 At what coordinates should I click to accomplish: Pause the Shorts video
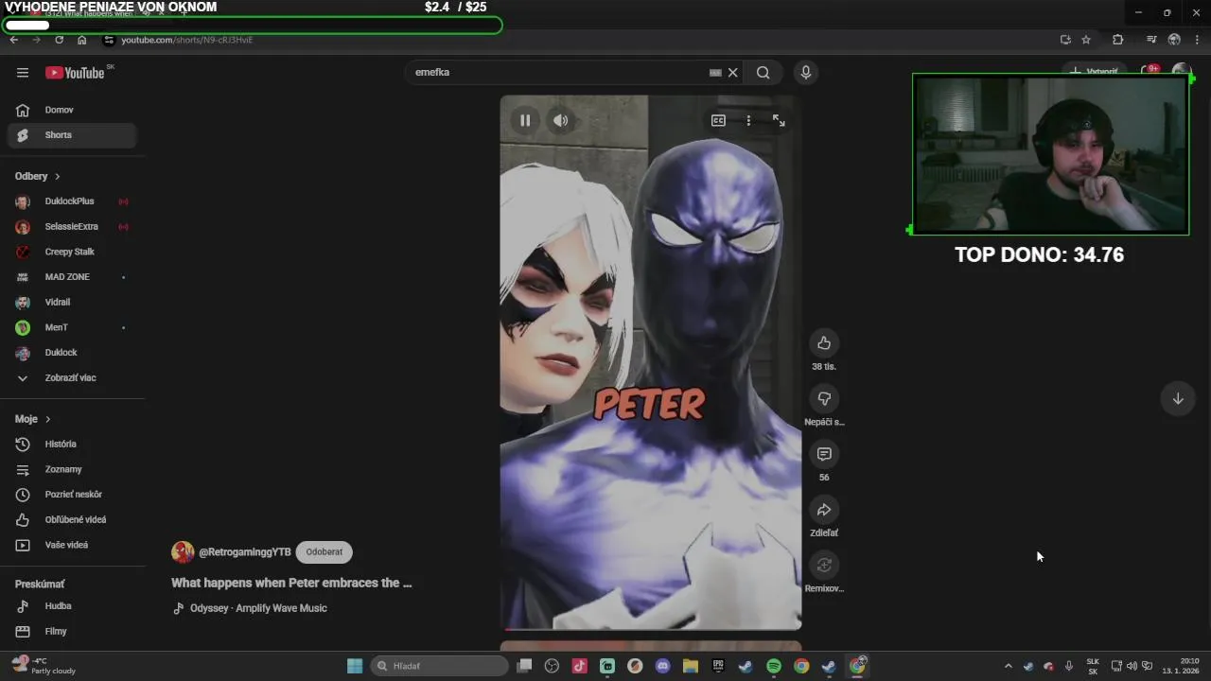[x=525, y=120]
